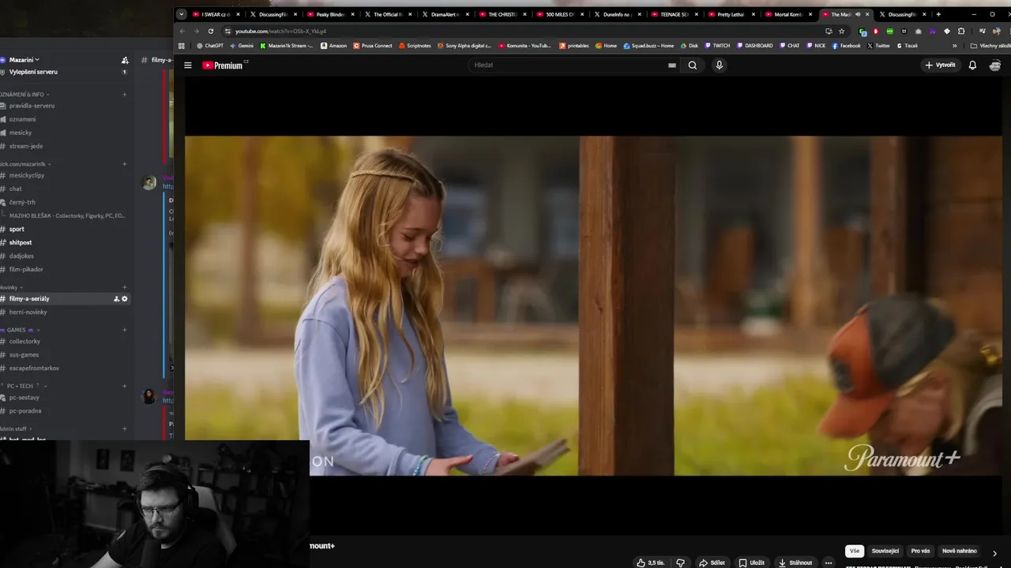
Task: Go back in browser history
Action: tap(182, 32)
